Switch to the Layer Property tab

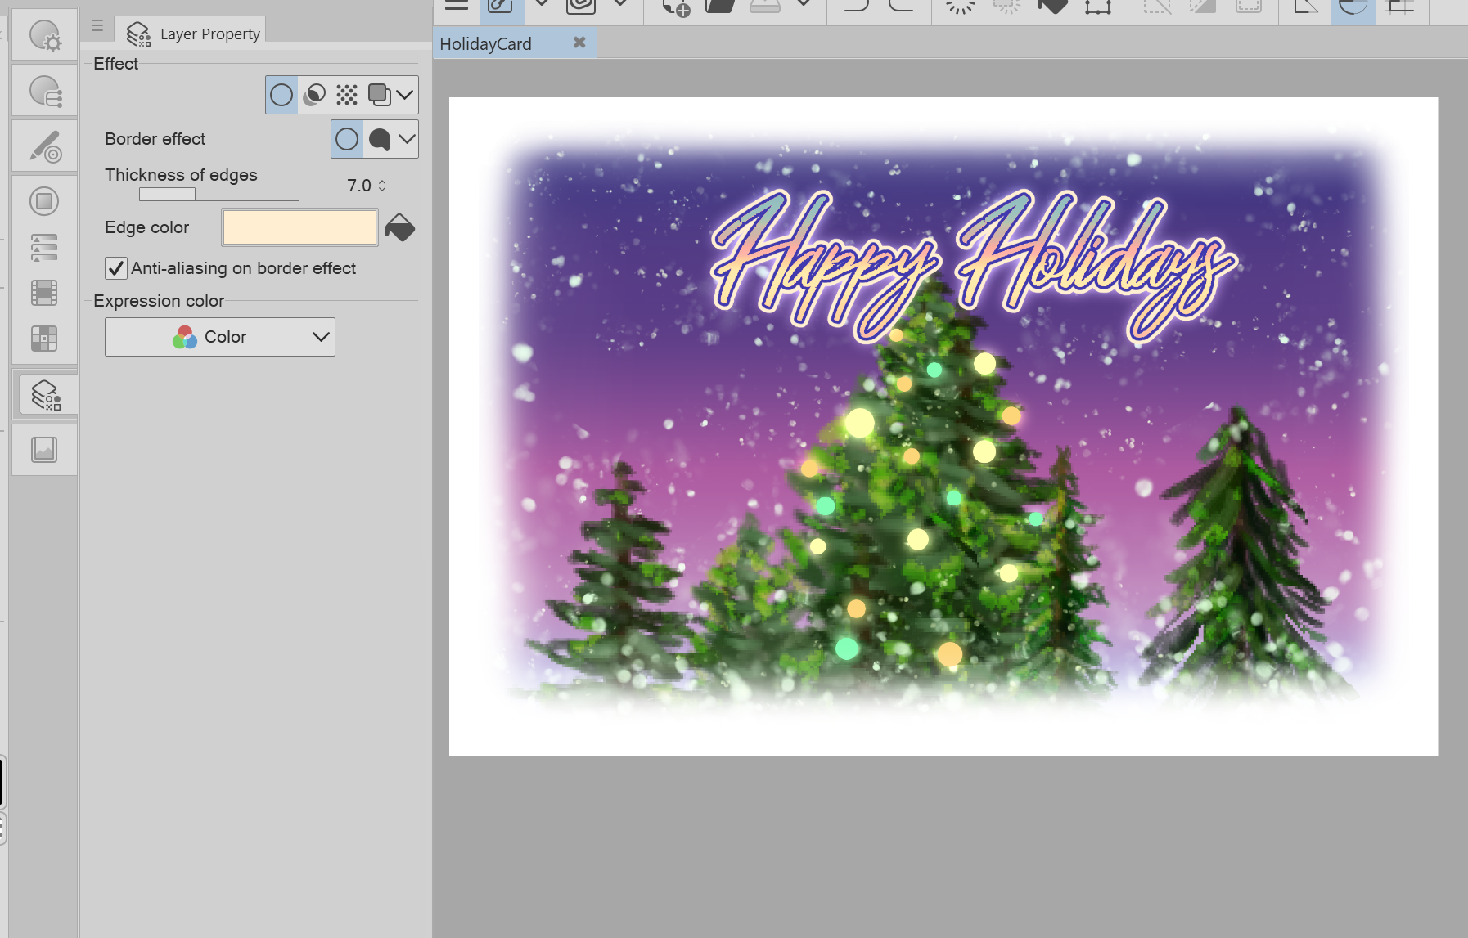coord(190,32)
